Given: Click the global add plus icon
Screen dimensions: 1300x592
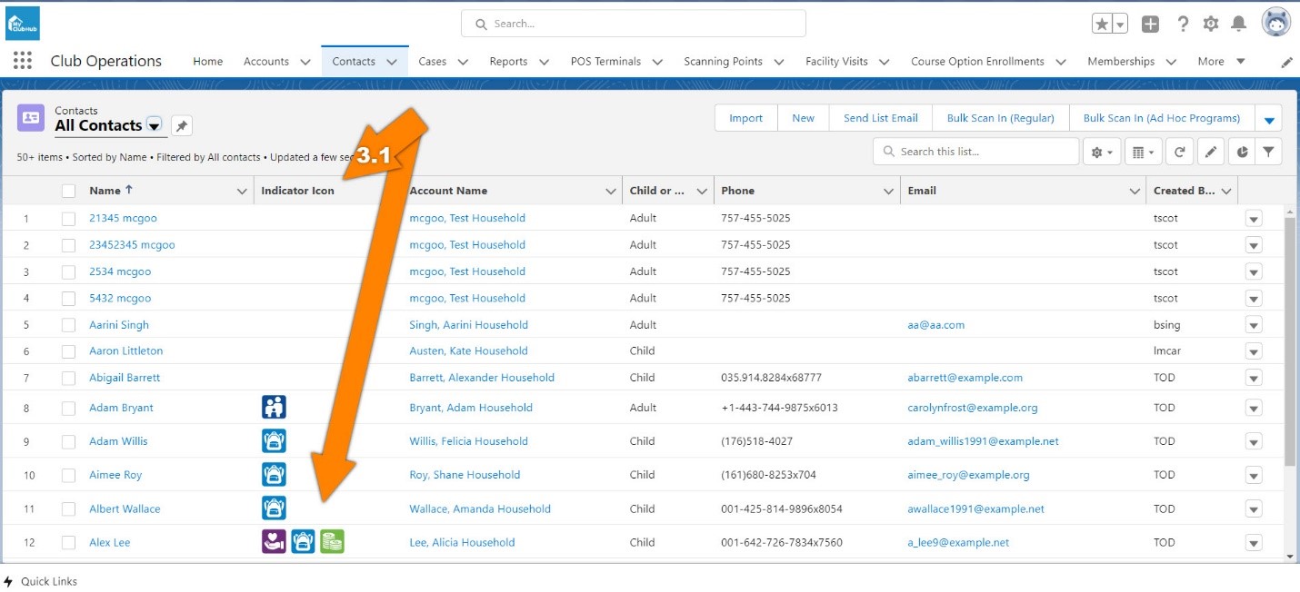Looking at the screenshot, I should [x=1150, y=25].
